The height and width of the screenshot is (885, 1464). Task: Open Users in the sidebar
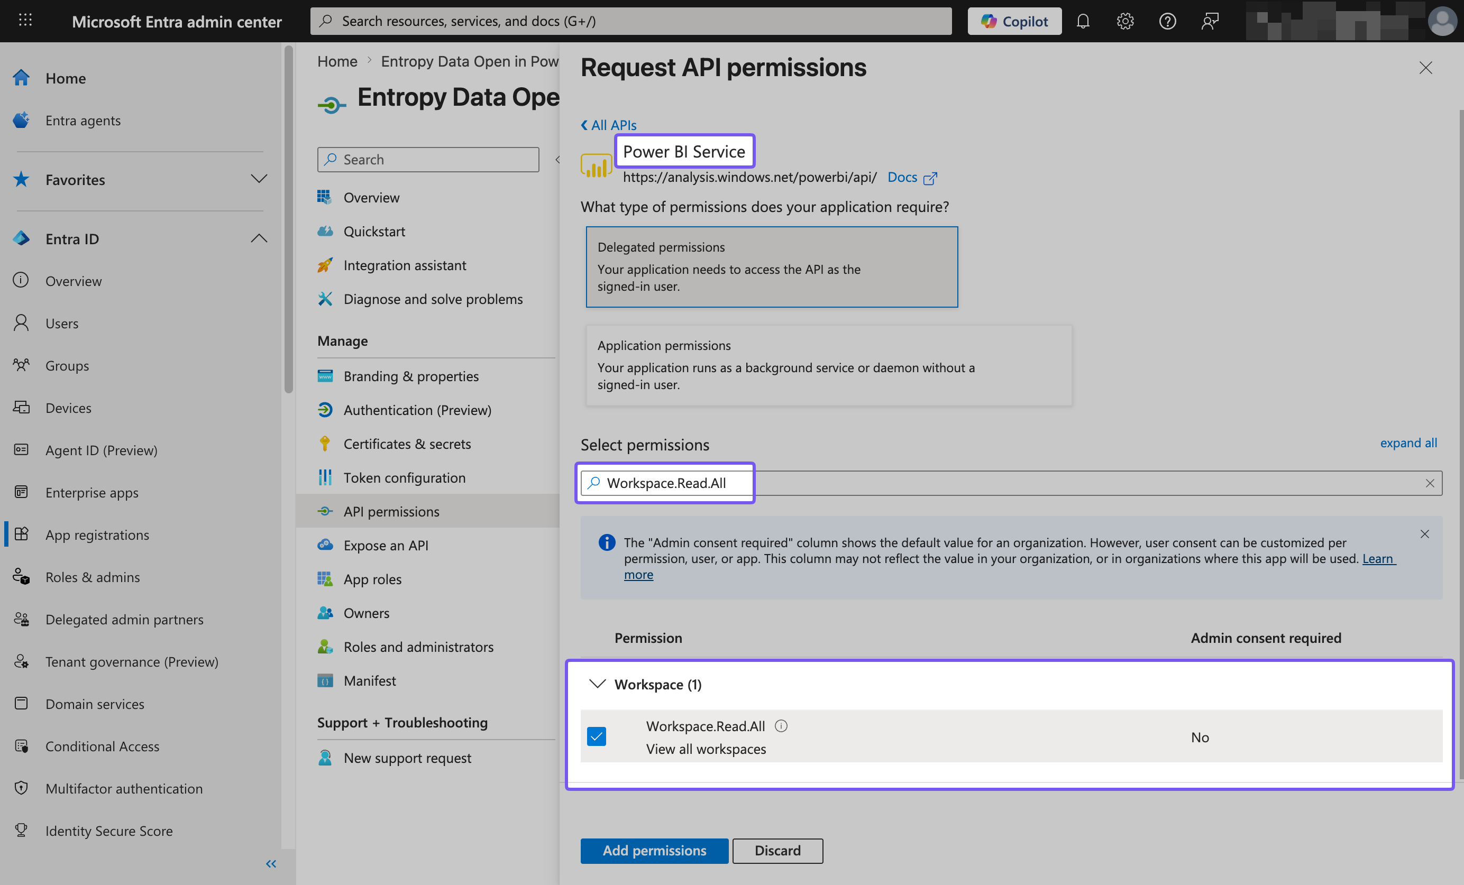pyautogui.click(x=62, y=322)
